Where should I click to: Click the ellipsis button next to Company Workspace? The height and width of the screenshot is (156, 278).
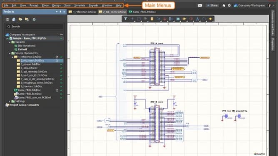tap(61, 35)
